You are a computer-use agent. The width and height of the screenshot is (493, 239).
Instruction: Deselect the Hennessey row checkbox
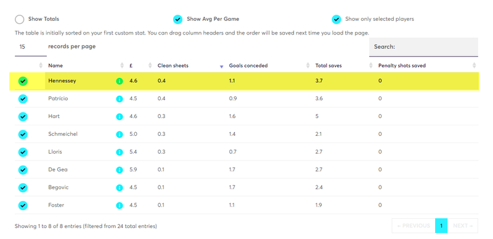pos(23,81)
